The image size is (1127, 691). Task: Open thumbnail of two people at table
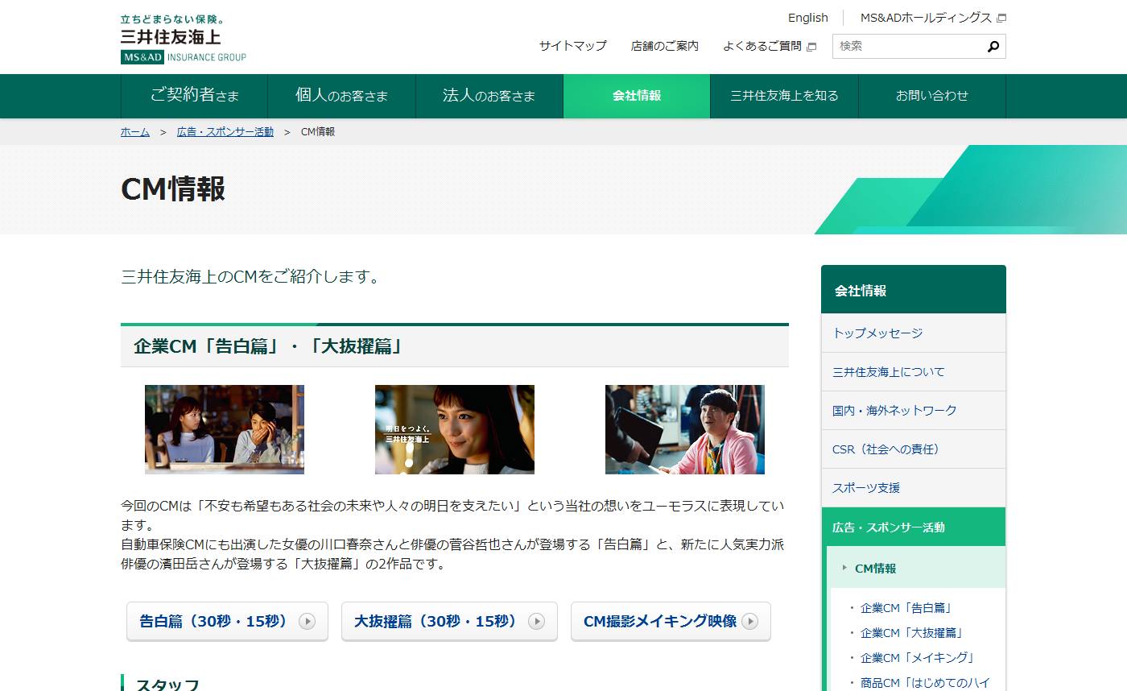(x=225, y=429)
